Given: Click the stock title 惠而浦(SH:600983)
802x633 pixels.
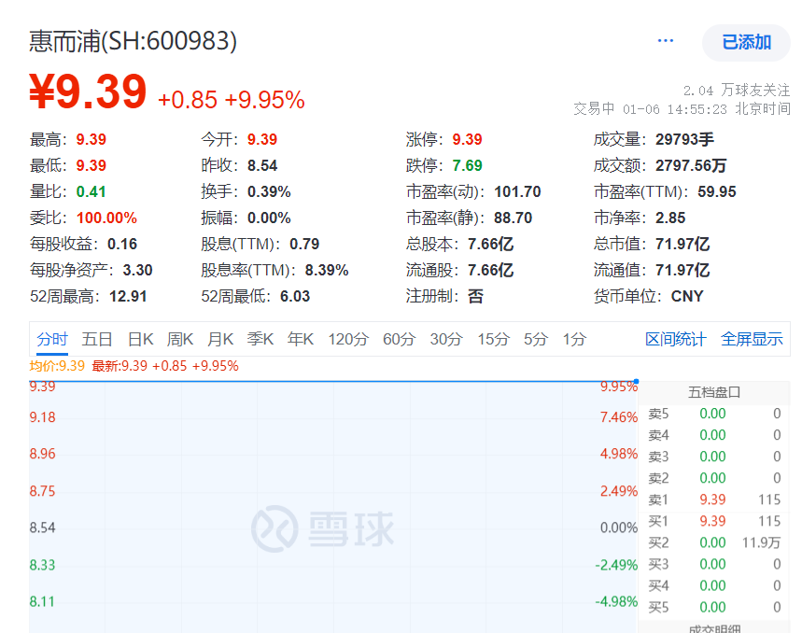Looking at the screenshot, I should 133,41.
